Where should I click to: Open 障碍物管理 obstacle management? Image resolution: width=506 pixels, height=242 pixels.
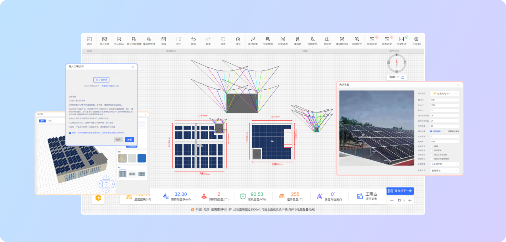coord(149,41)
